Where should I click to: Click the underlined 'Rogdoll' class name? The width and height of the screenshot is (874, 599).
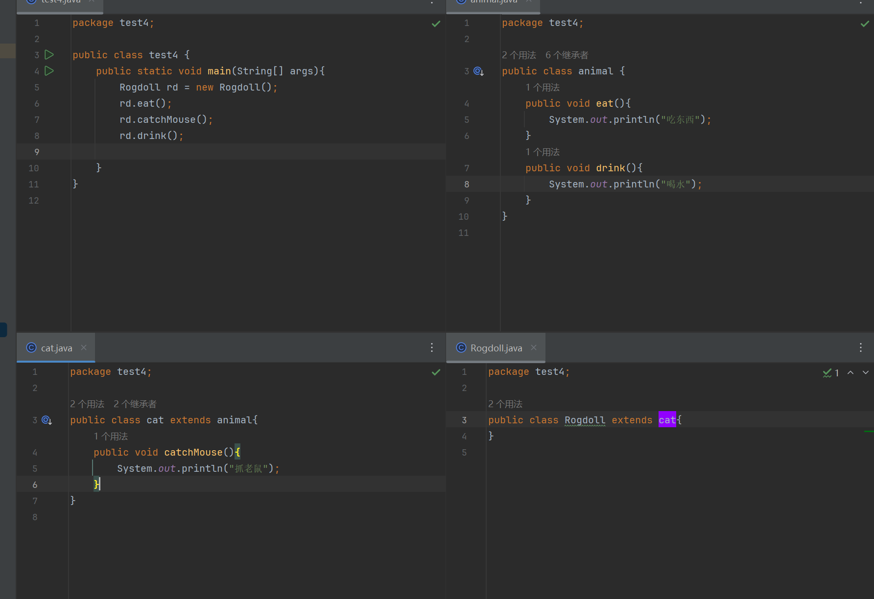[585, 420]
